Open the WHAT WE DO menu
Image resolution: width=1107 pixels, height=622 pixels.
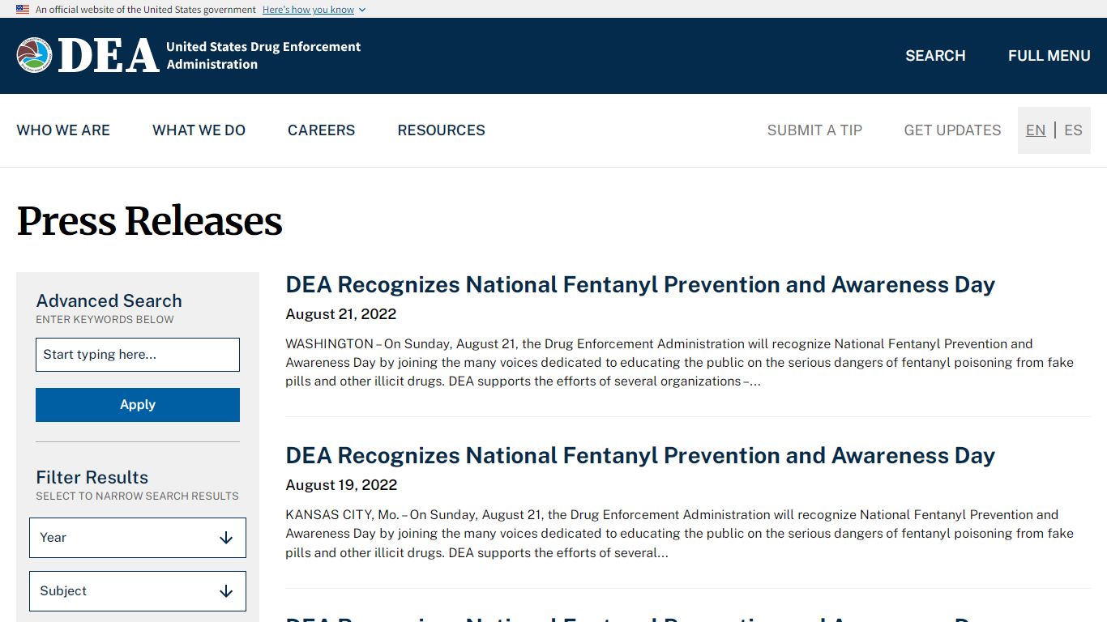199,130
